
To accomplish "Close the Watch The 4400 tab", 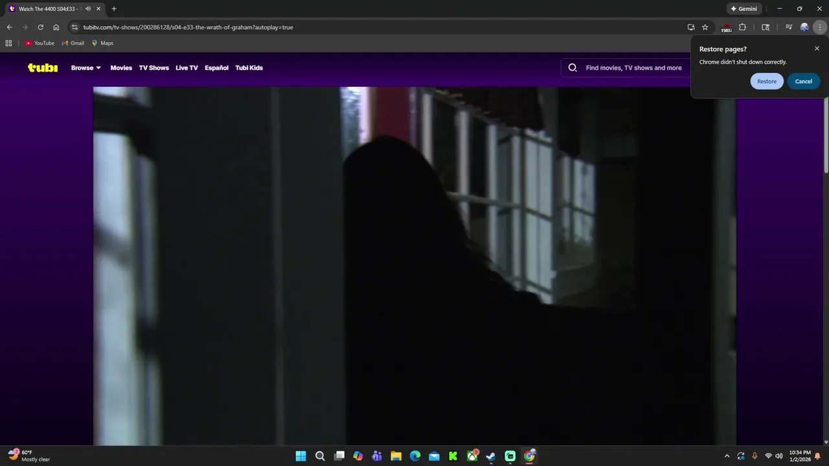I will point(98,8).
